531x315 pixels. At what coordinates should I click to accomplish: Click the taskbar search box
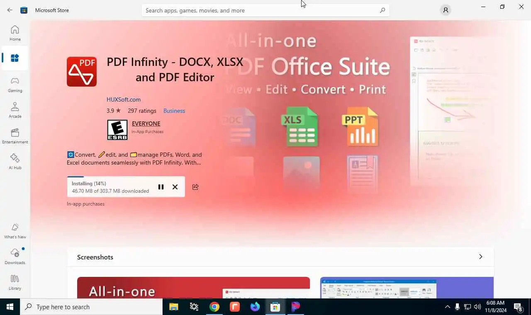91,307
